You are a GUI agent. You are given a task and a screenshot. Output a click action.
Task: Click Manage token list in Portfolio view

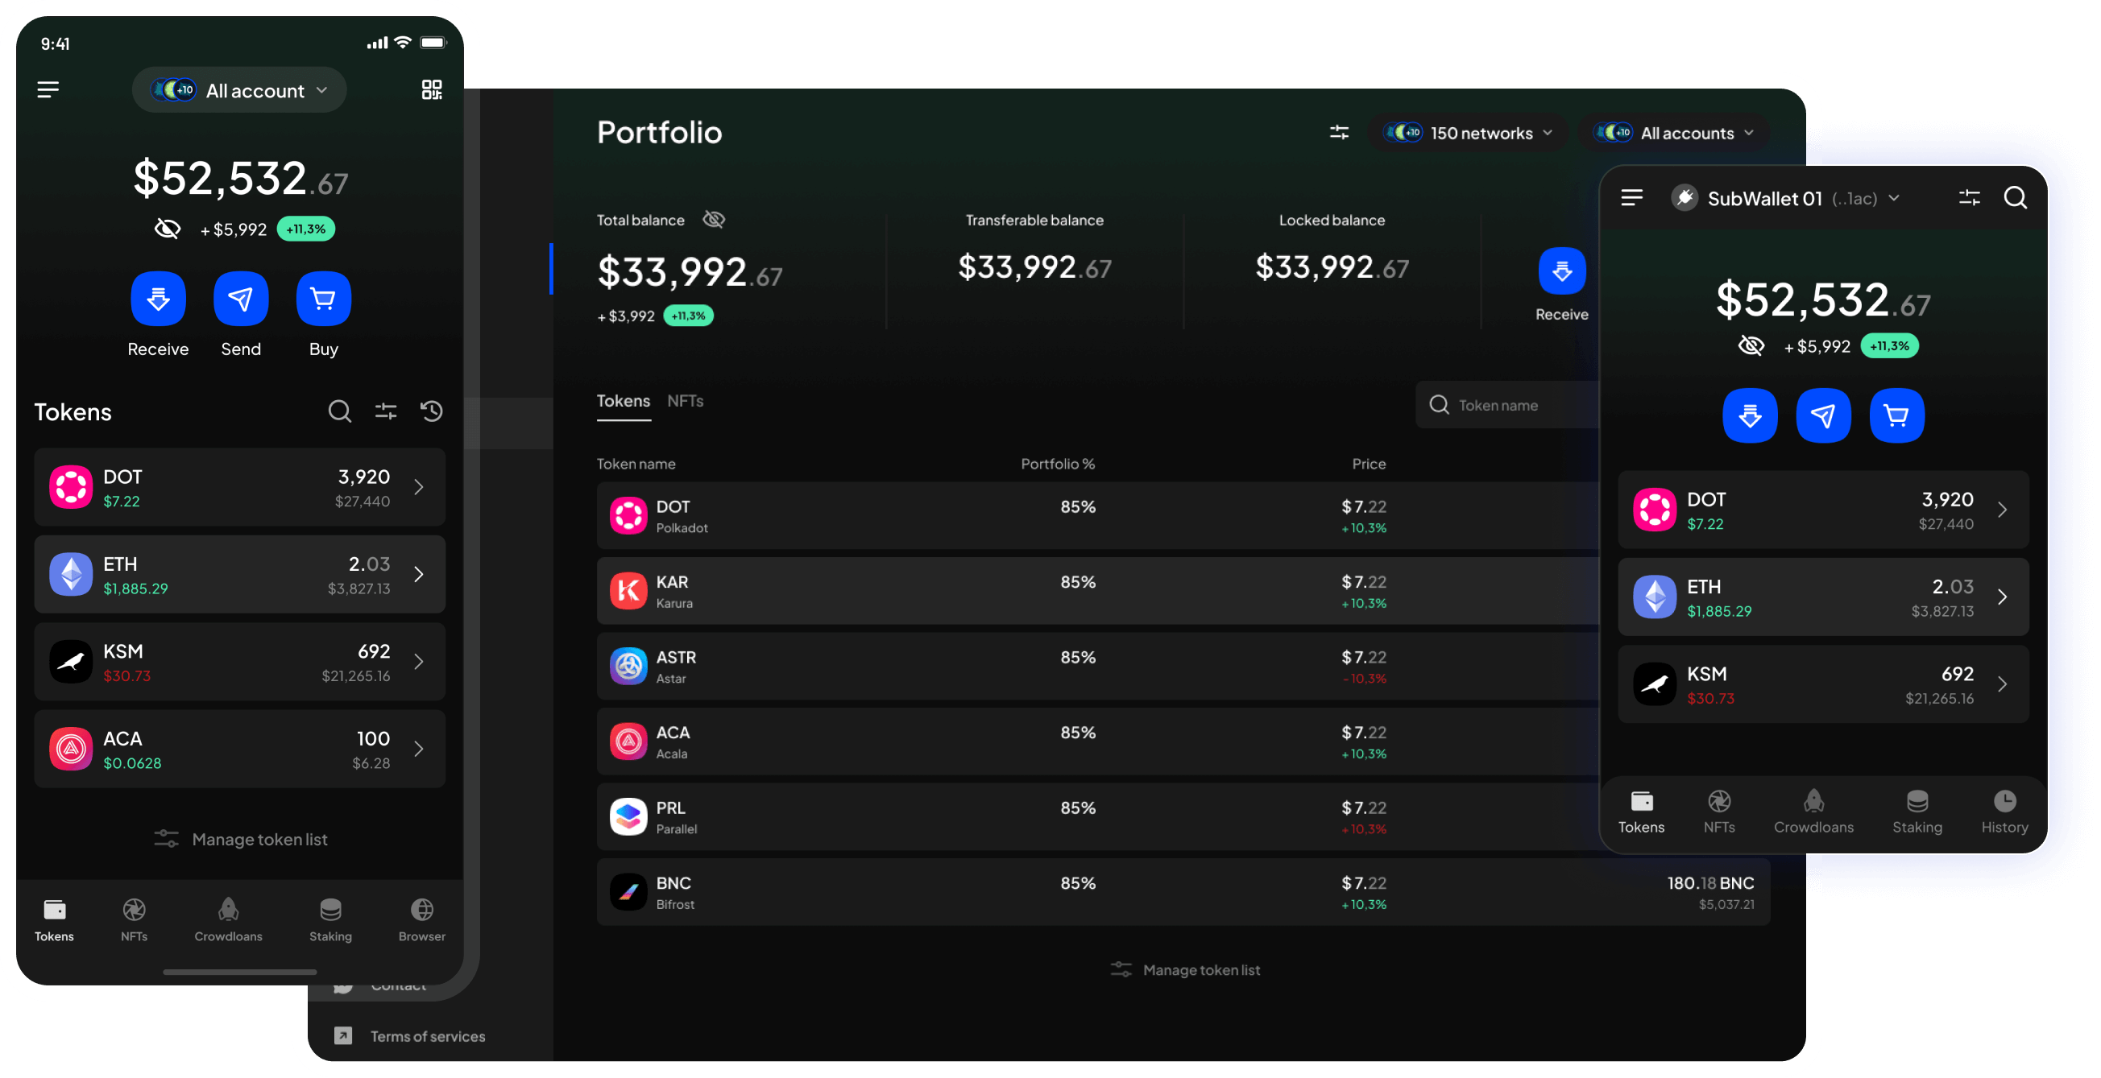1185,969
